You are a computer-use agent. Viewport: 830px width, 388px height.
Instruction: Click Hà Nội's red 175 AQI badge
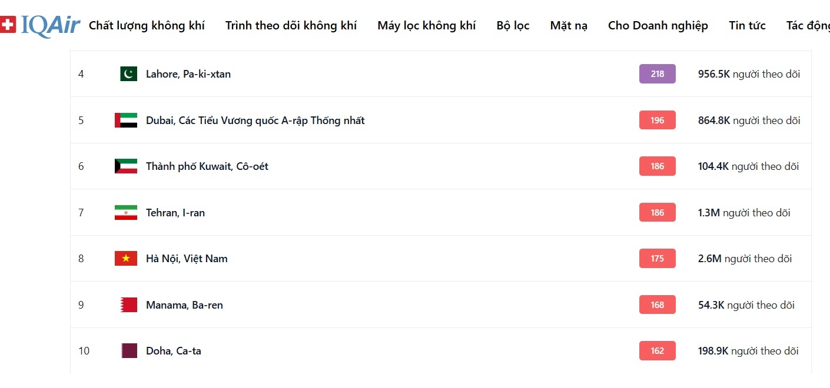coord(657,259)
